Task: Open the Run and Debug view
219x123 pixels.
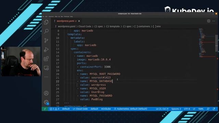Action: (x=46, y=50)
